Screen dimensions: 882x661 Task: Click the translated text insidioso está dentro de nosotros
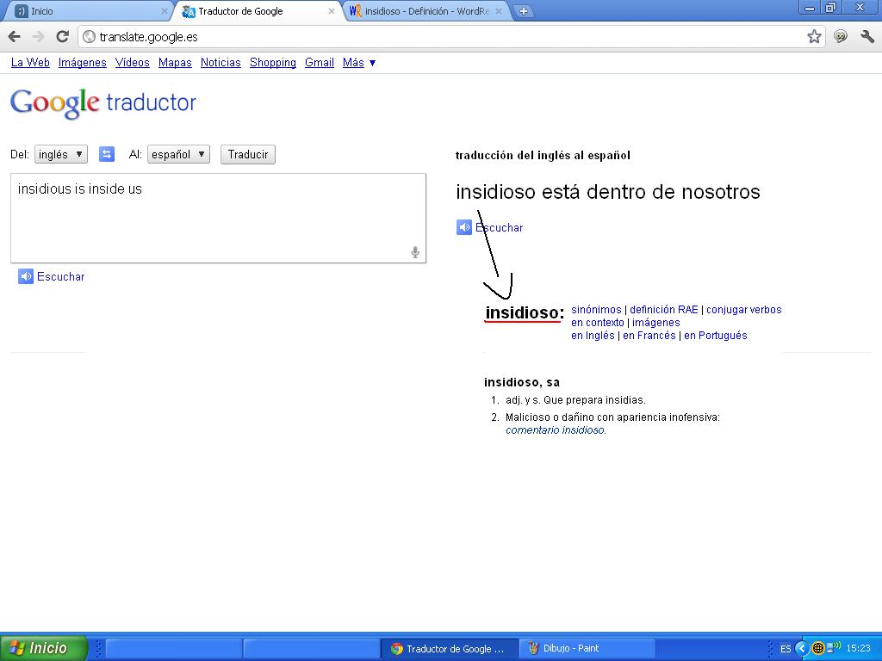pyautogui.click(x=608, y=192)
